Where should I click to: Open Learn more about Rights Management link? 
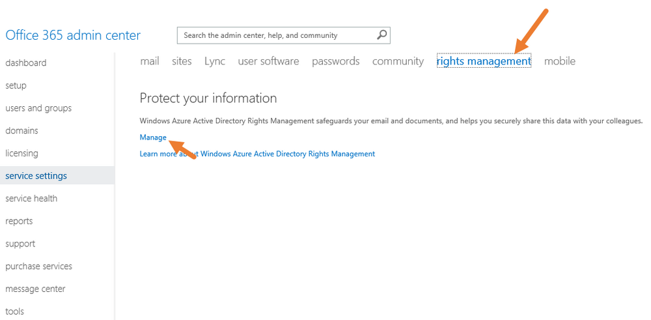[x=257, y=154]
